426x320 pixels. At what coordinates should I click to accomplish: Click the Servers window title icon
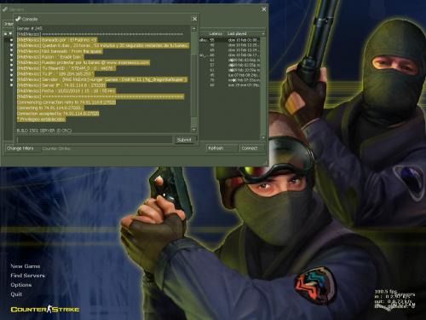click(x=5, y=9)
